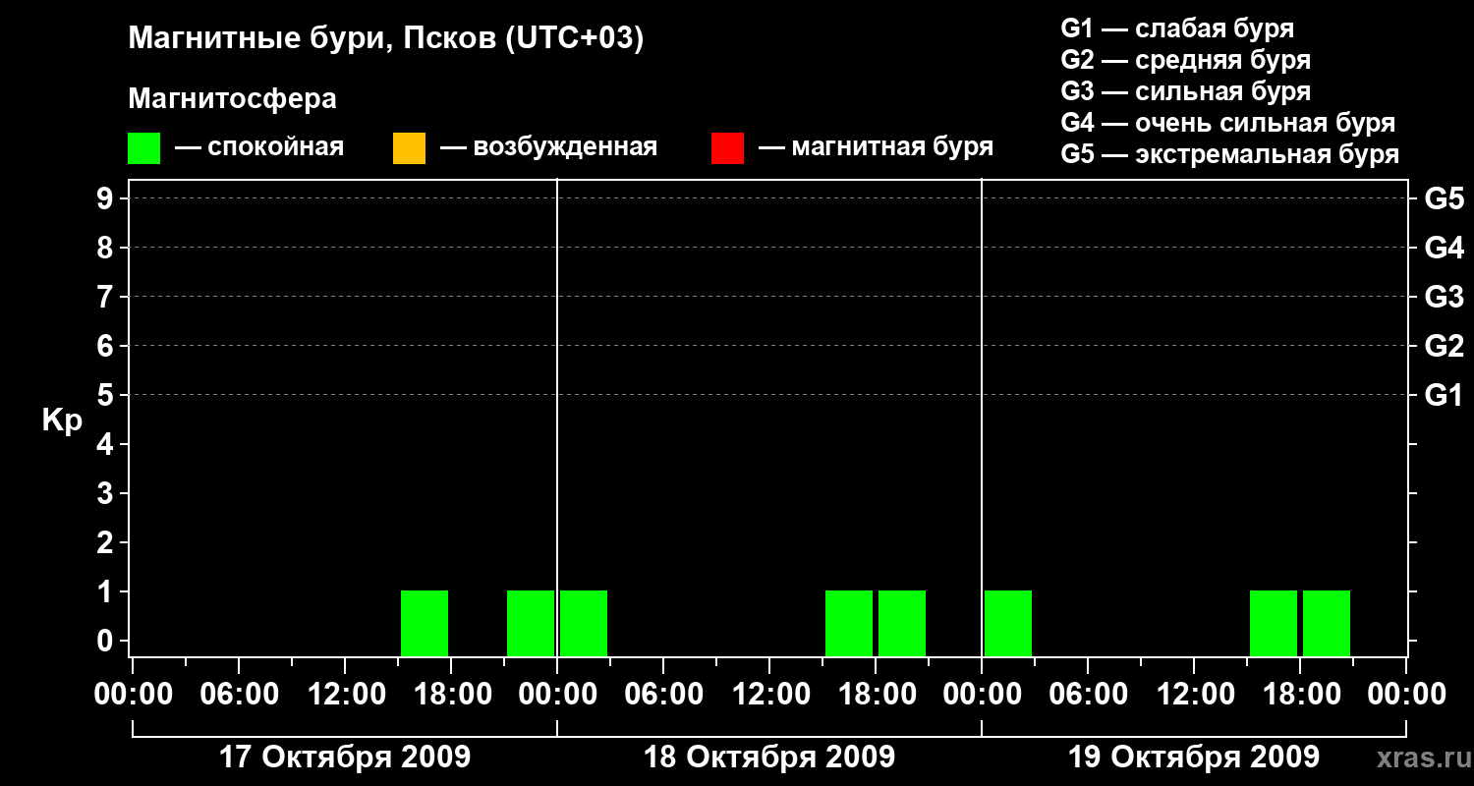Click the green bar for 17 Октября 15:00–18:00
Screen dimensions: 1474x786
425,623
